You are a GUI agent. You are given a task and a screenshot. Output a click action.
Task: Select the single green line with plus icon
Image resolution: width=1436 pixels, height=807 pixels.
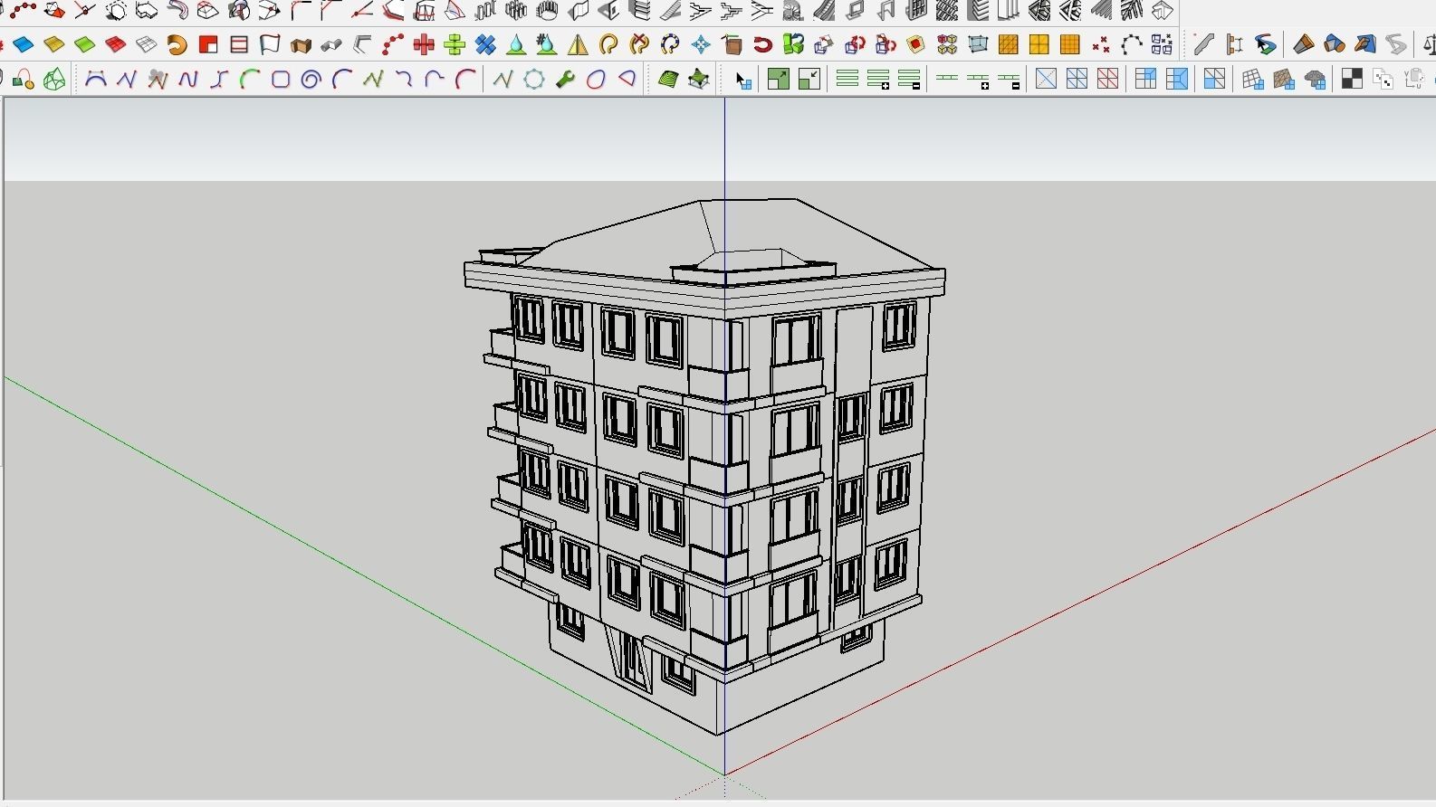[978, 81]
